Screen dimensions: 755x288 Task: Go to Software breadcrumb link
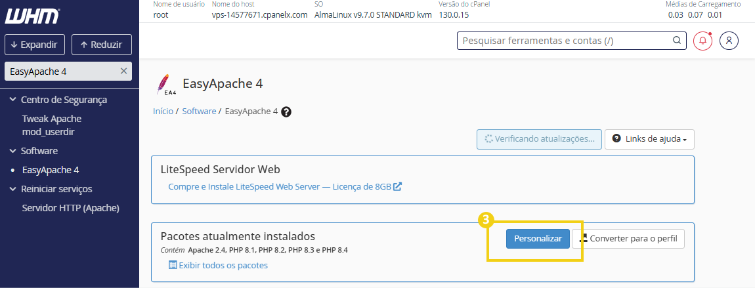tap(199, 111)
